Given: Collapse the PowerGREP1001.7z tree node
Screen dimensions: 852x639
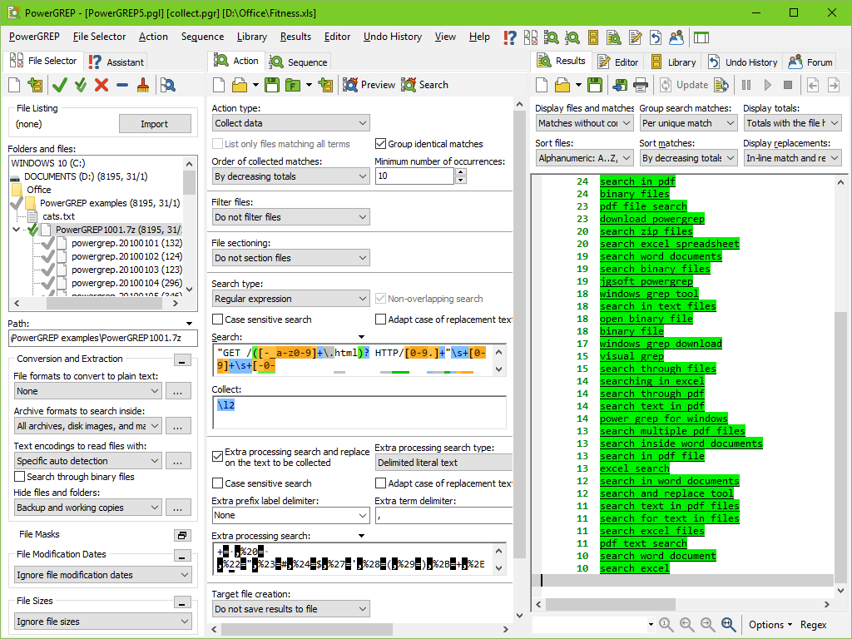Looking at the screenshot, I should click(17, 230).
